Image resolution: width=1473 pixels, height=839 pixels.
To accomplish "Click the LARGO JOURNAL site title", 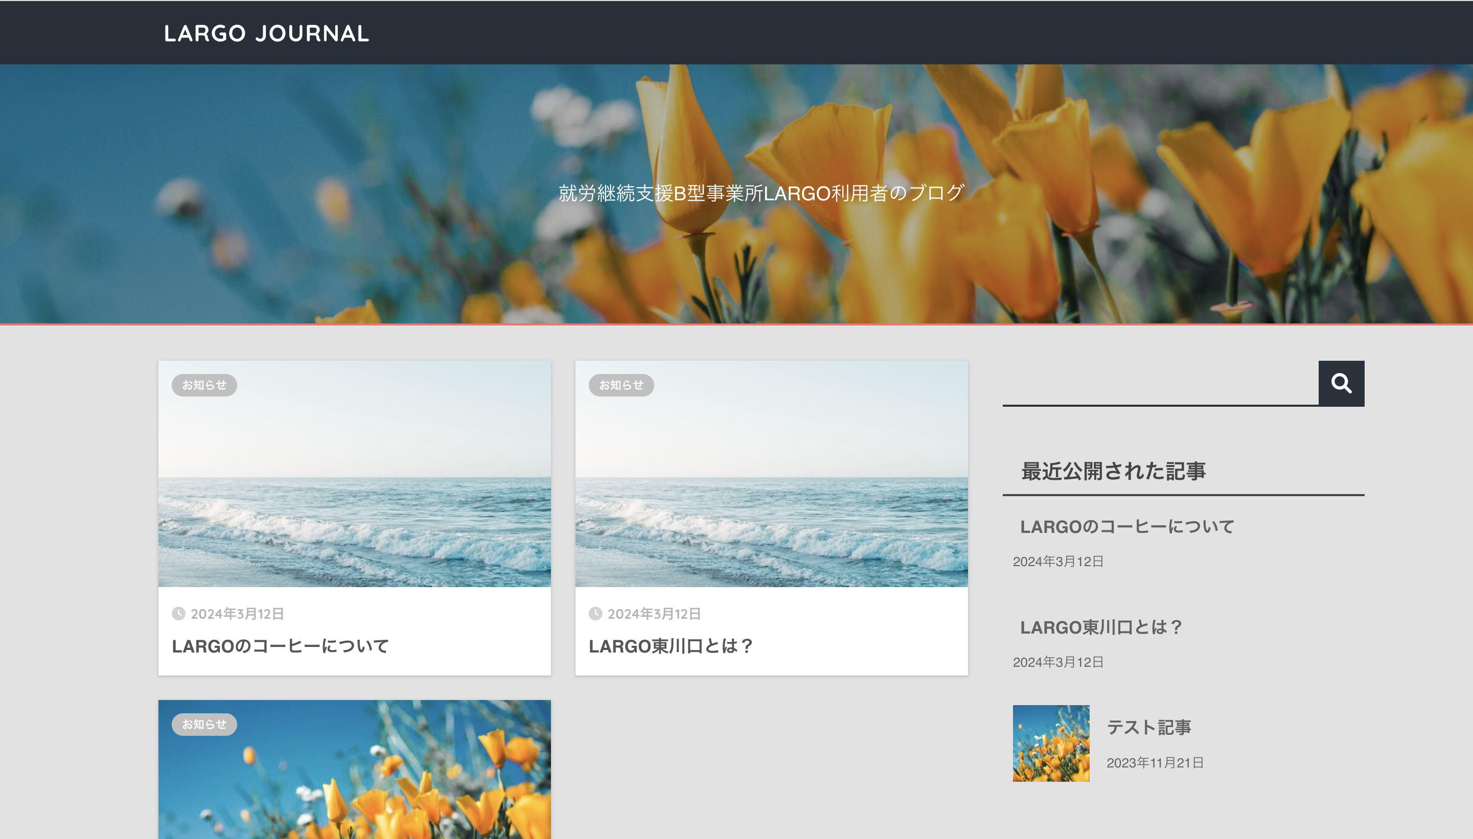I will 266,33.
